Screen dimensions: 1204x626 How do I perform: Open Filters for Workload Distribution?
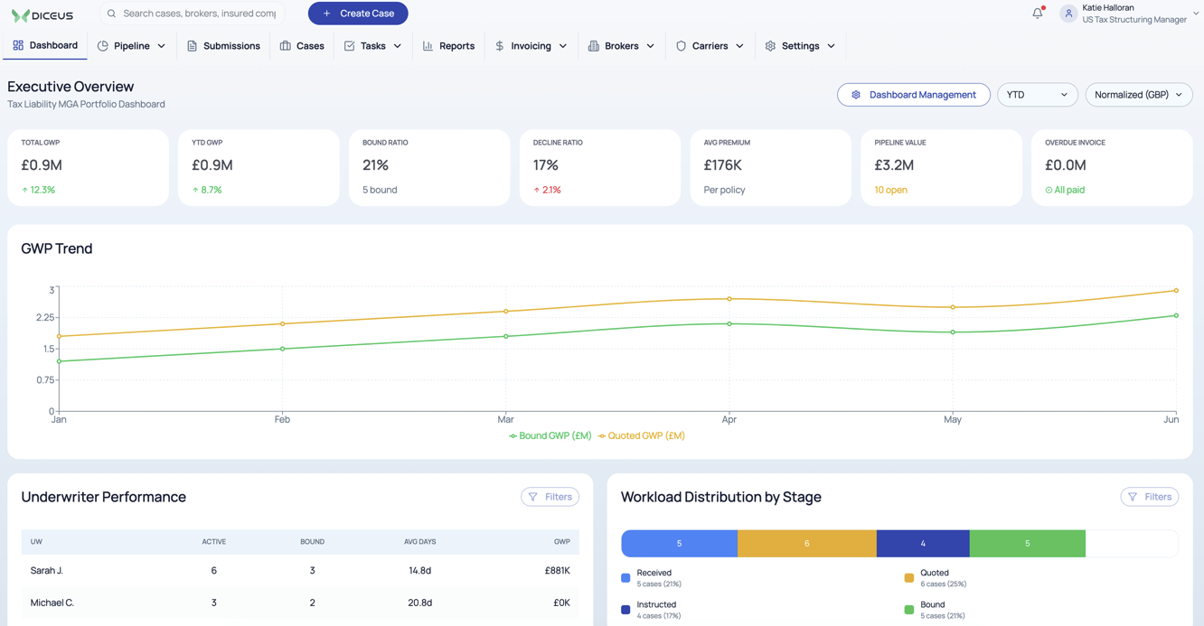click(1150, 497)
